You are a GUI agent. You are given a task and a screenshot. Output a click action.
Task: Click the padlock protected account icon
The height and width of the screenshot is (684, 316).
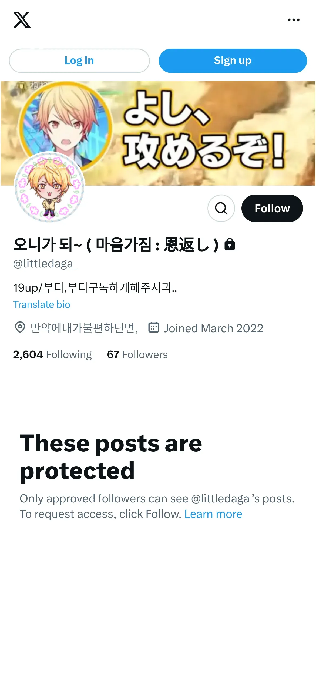(230, 244)
